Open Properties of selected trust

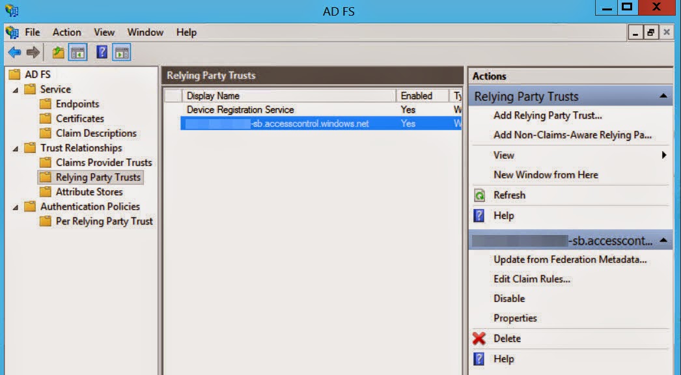pyautogui.click(x=515, y=318)
